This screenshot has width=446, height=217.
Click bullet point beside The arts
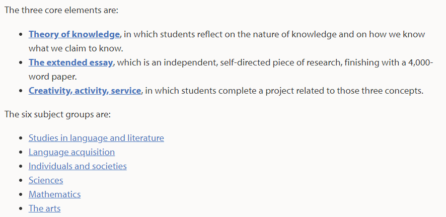click(21, 209)
